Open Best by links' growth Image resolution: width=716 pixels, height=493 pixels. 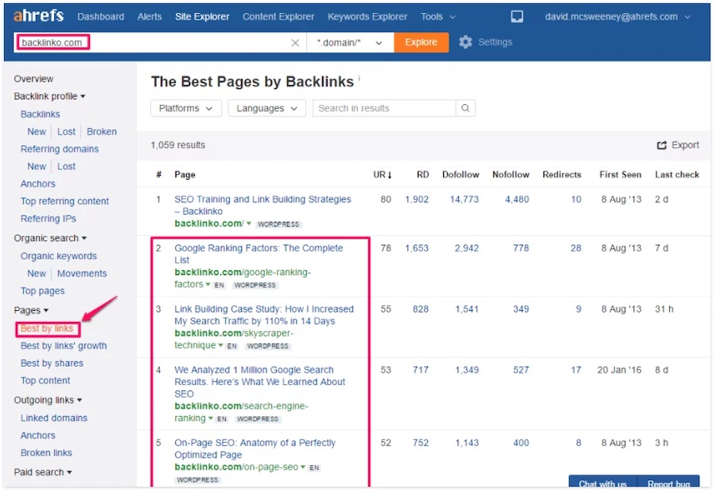[64, 346]
